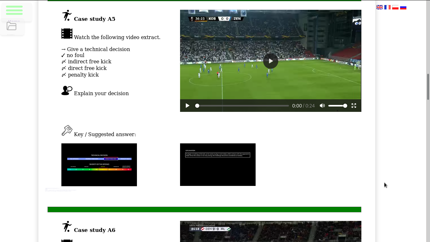430x242 pixels.
Task: Switch language to Russian flag
Action: tap(403, 7)
